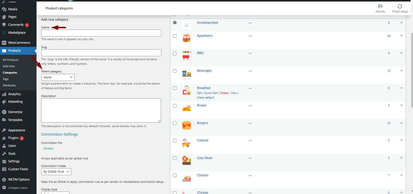Viewport: 413px width, 194px height.
Task: Click the WCFM Options gear icon
Action: [4, 179]
